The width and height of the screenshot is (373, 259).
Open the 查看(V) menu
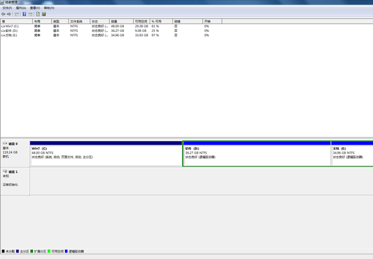point(35,8)
